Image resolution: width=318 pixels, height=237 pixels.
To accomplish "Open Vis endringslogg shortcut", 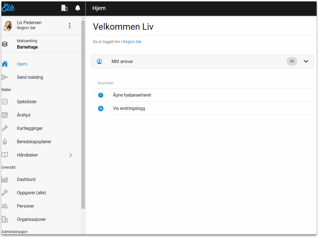I will click(129, 109).
